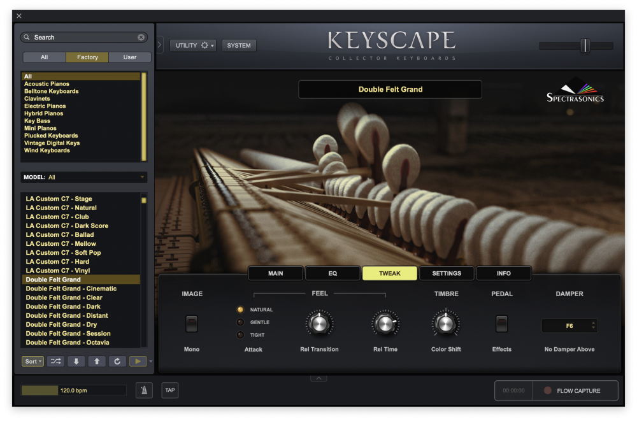Select Wind Keyboards category
Screen dimensions: 637x421
click(x=47, y=150)
